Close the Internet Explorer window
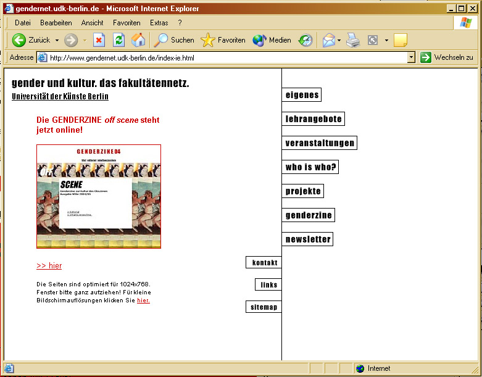The image size is (482, 377). point(472,8)
